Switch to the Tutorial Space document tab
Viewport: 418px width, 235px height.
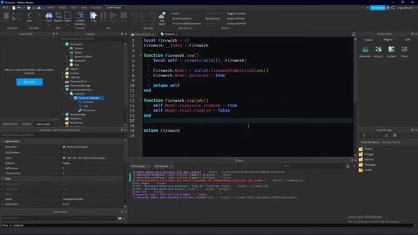[x=142, y=35]
